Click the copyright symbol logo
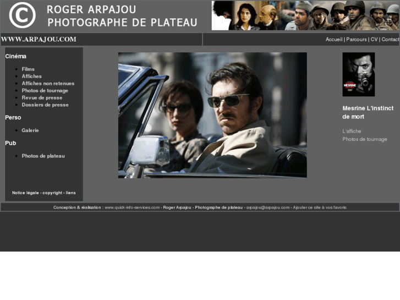This screenshot has height=300, width=400. 23,15
